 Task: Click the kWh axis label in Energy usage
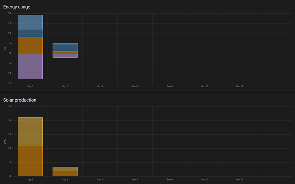[x=5, y=48]
